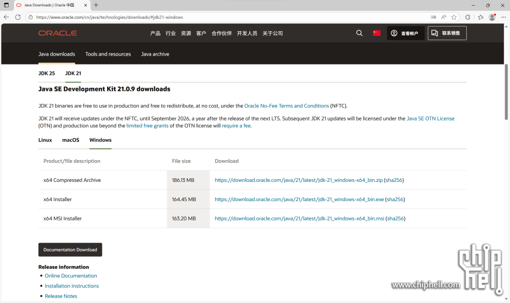Click the Oracle search magnifier icon

359,33
